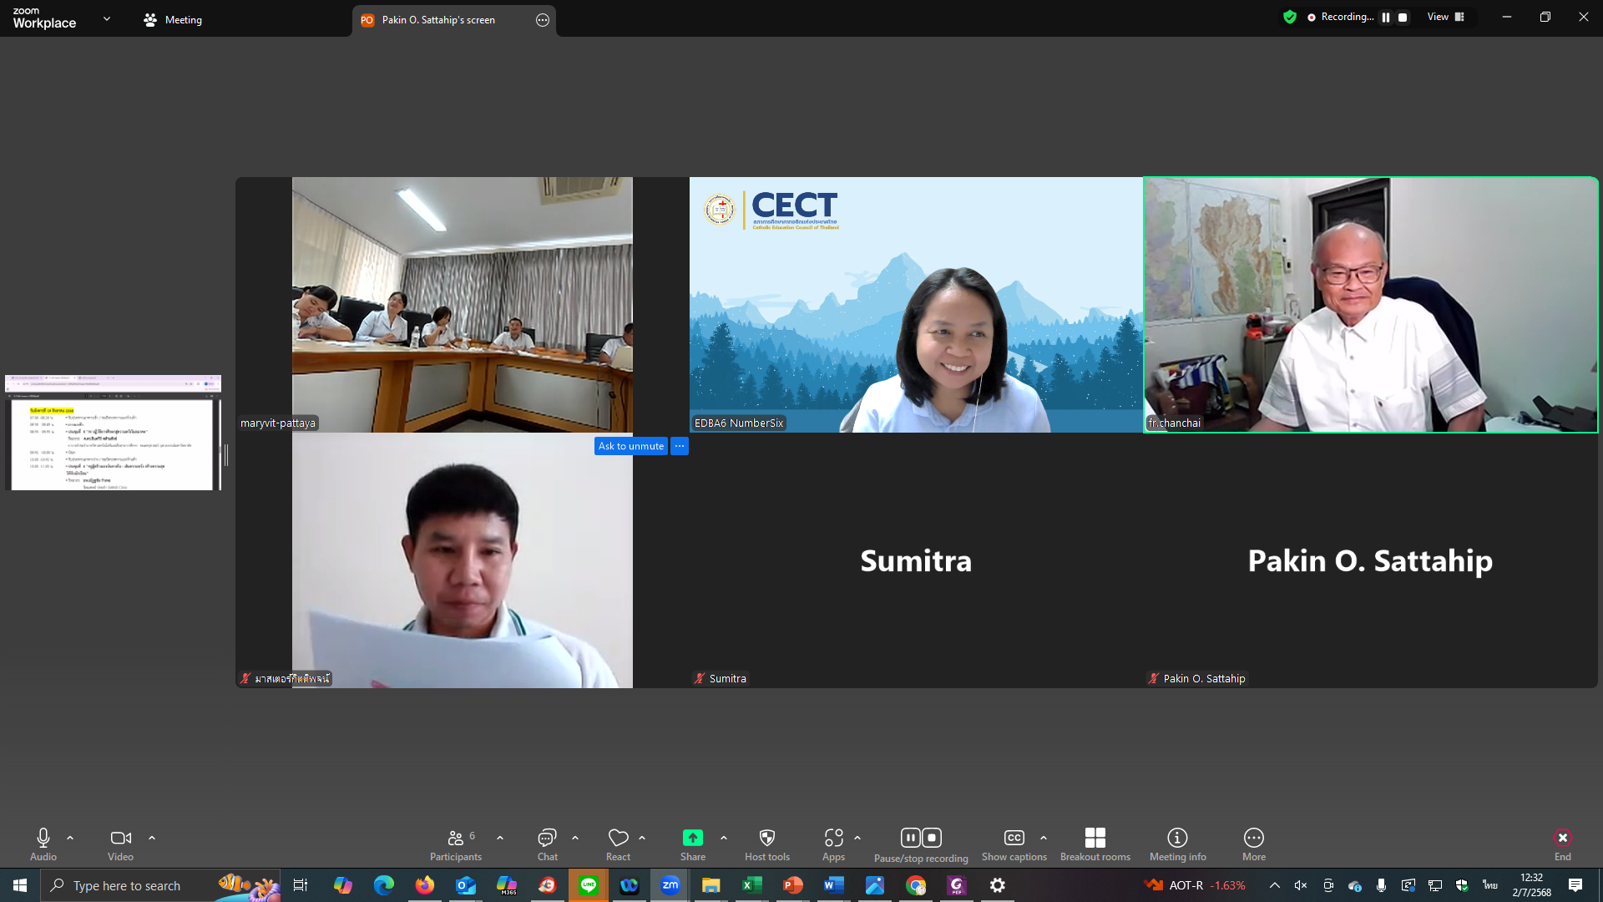
Task: Select Pakin O. Sattahip's screen tab
Action: tap(438, 20)
